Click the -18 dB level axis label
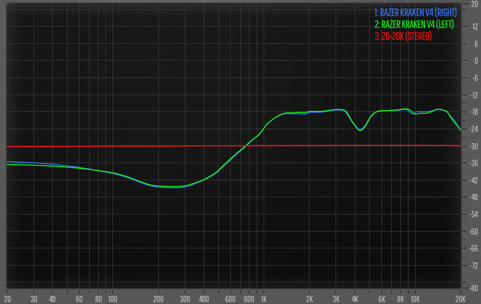This screenshot has width=481, height=304. [x=474, y=111]
